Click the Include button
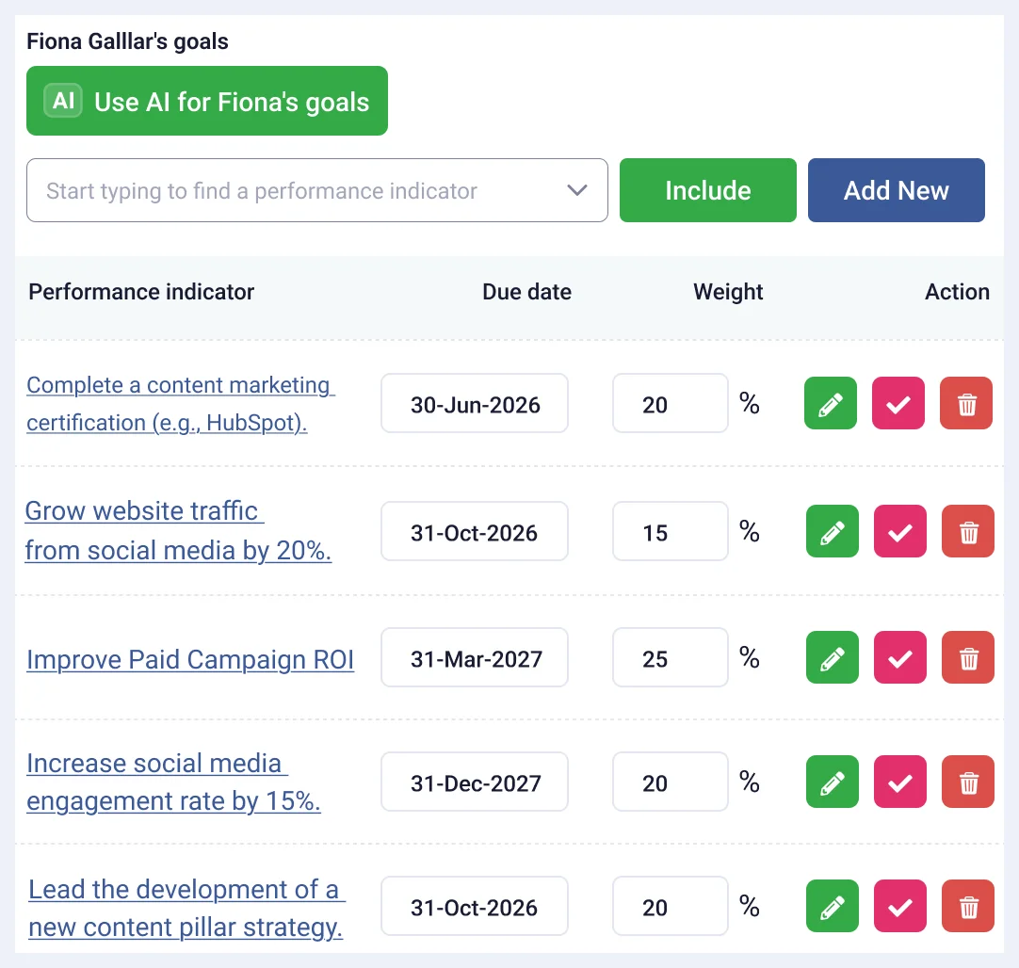 707,190
